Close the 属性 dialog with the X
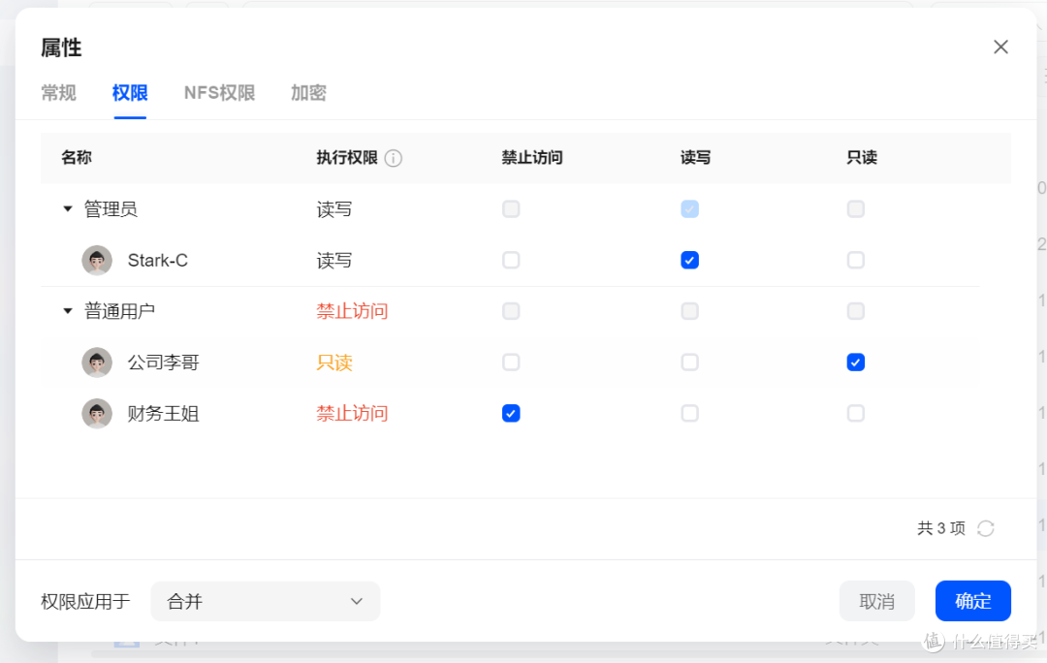This screenshot has width=1047, height=663. tap(1000, 47)
